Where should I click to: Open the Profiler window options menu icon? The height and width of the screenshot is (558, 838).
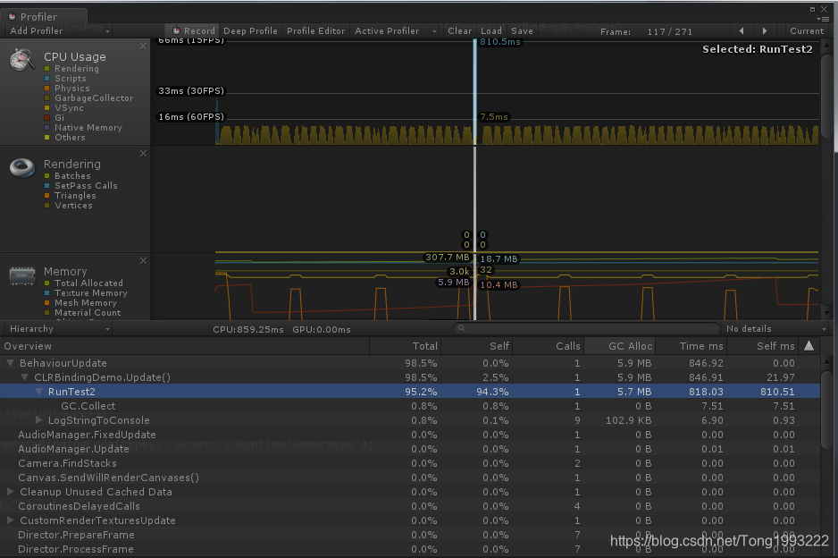pyautogui.click(x=825, y=19)
